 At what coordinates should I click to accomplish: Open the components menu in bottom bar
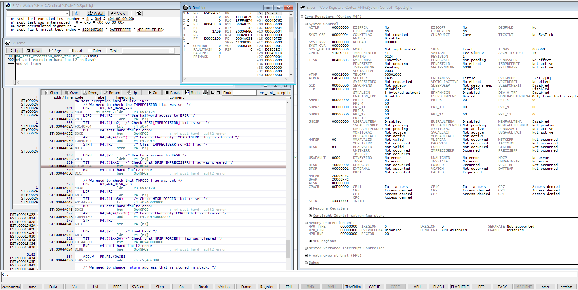[11, 287]
